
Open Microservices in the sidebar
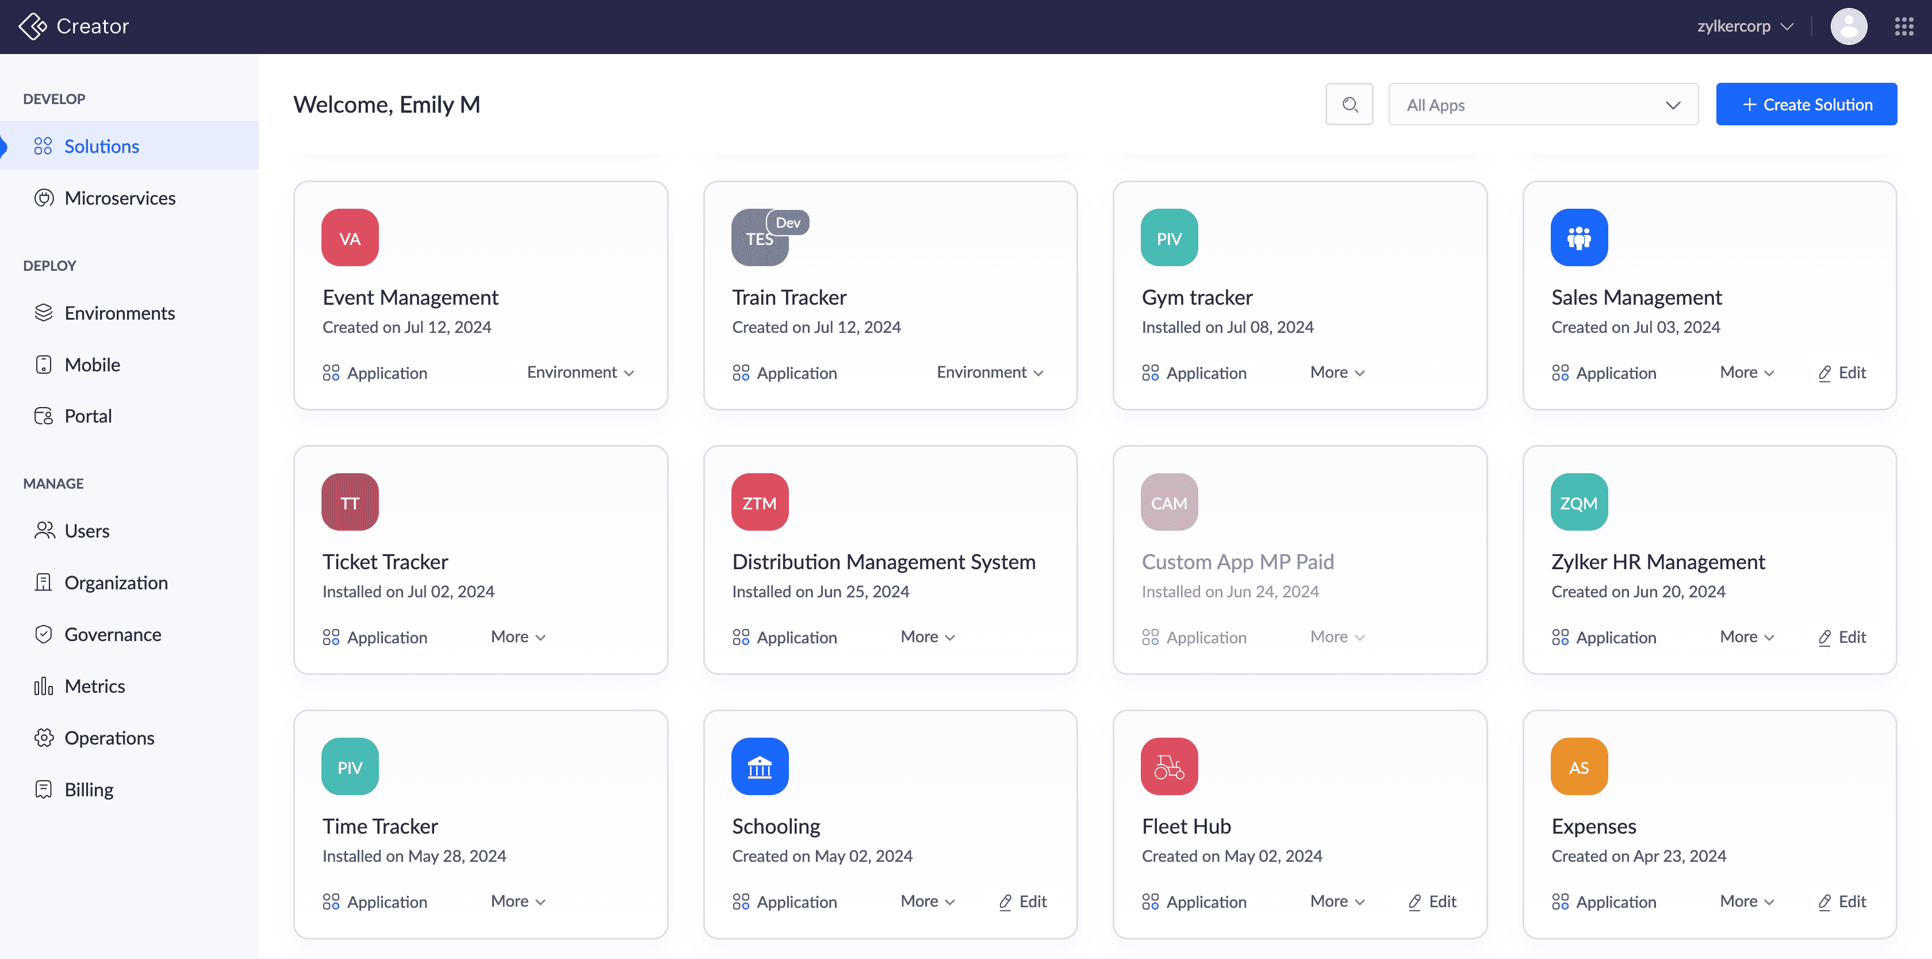coord(119,198)
